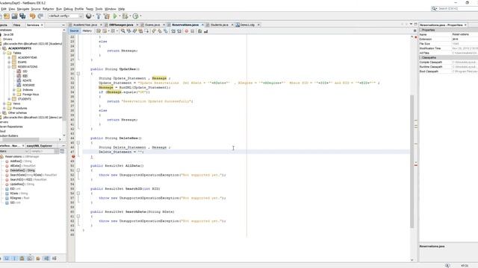Click the Build Project hammer icon

pos(99,16)
